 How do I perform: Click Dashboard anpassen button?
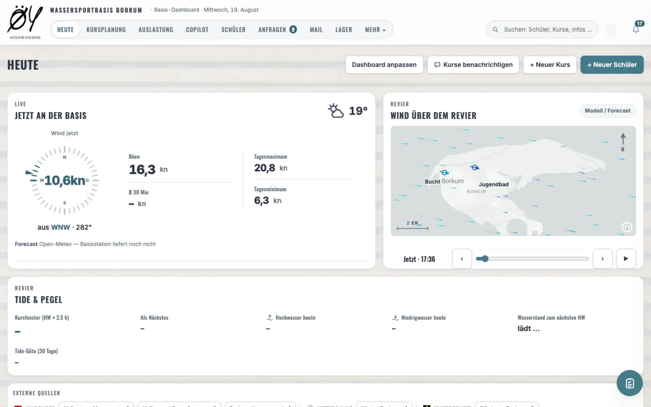tap(384, 65)
